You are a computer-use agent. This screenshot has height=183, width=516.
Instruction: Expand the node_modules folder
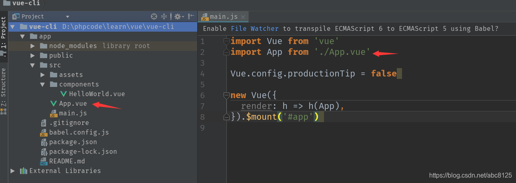point(33,46)
